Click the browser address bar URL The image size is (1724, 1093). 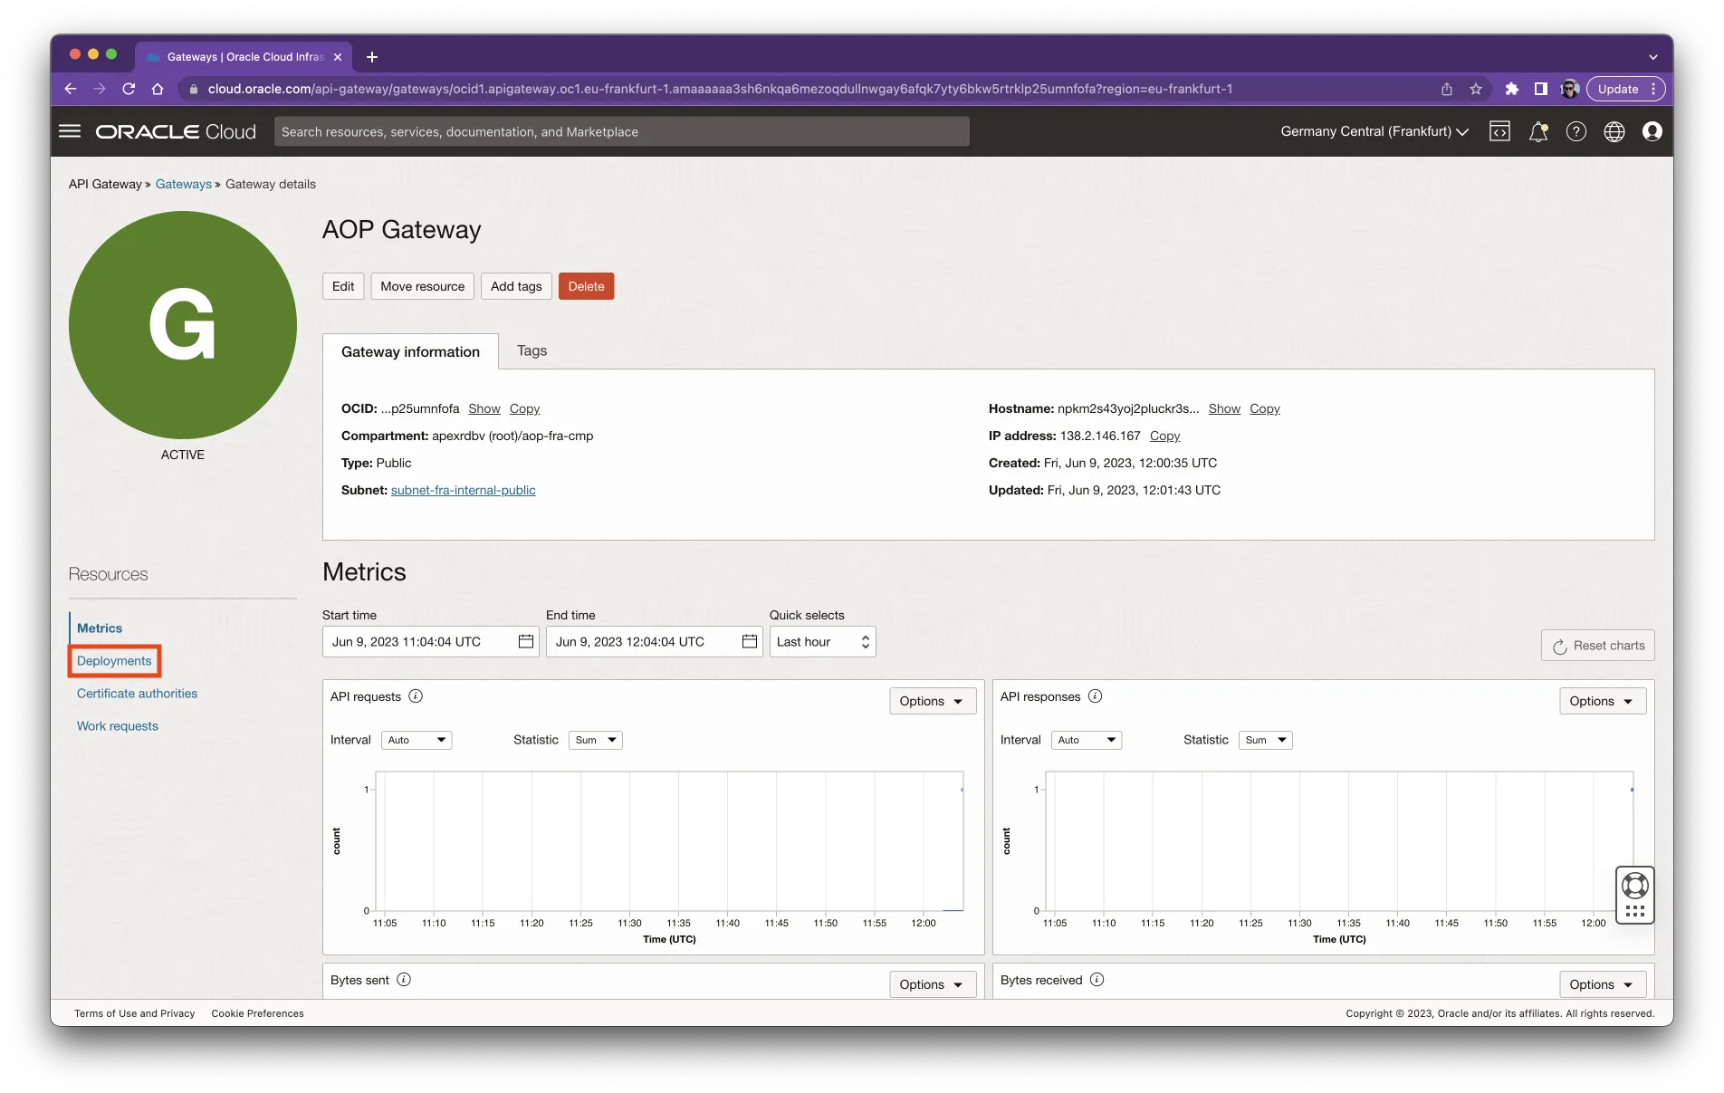[720, 89]
